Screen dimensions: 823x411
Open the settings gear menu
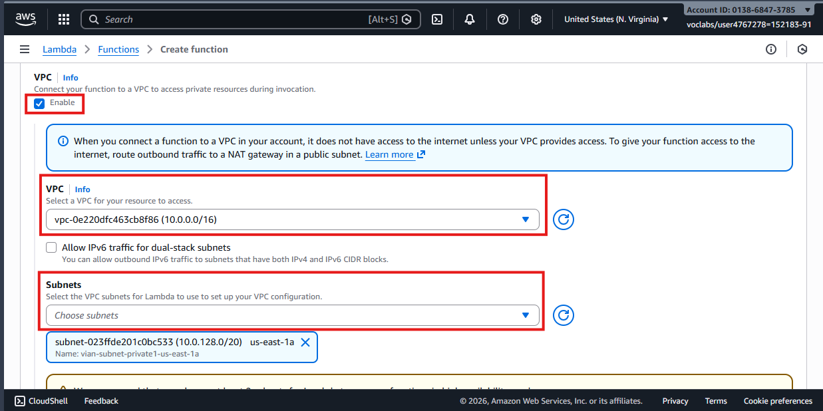pyautogui.click(x=536, y=19)
